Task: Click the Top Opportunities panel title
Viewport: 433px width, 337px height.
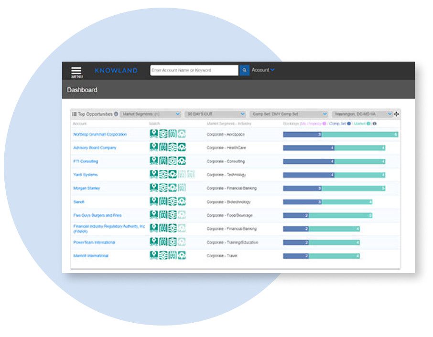Action: (95, 114)
